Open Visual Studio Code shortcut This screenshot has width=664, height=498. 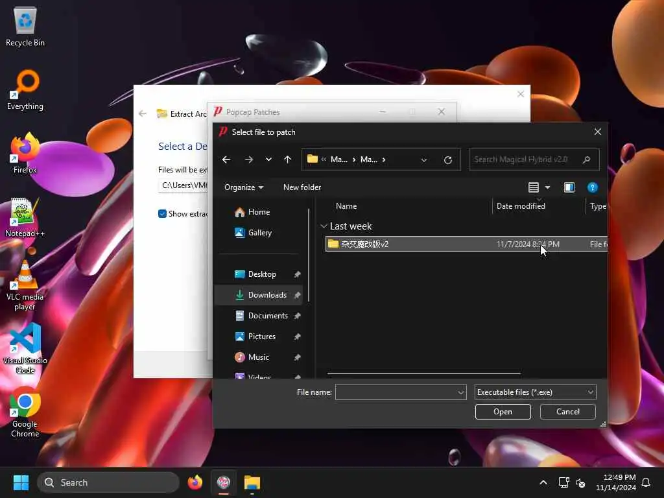[25, 348]
